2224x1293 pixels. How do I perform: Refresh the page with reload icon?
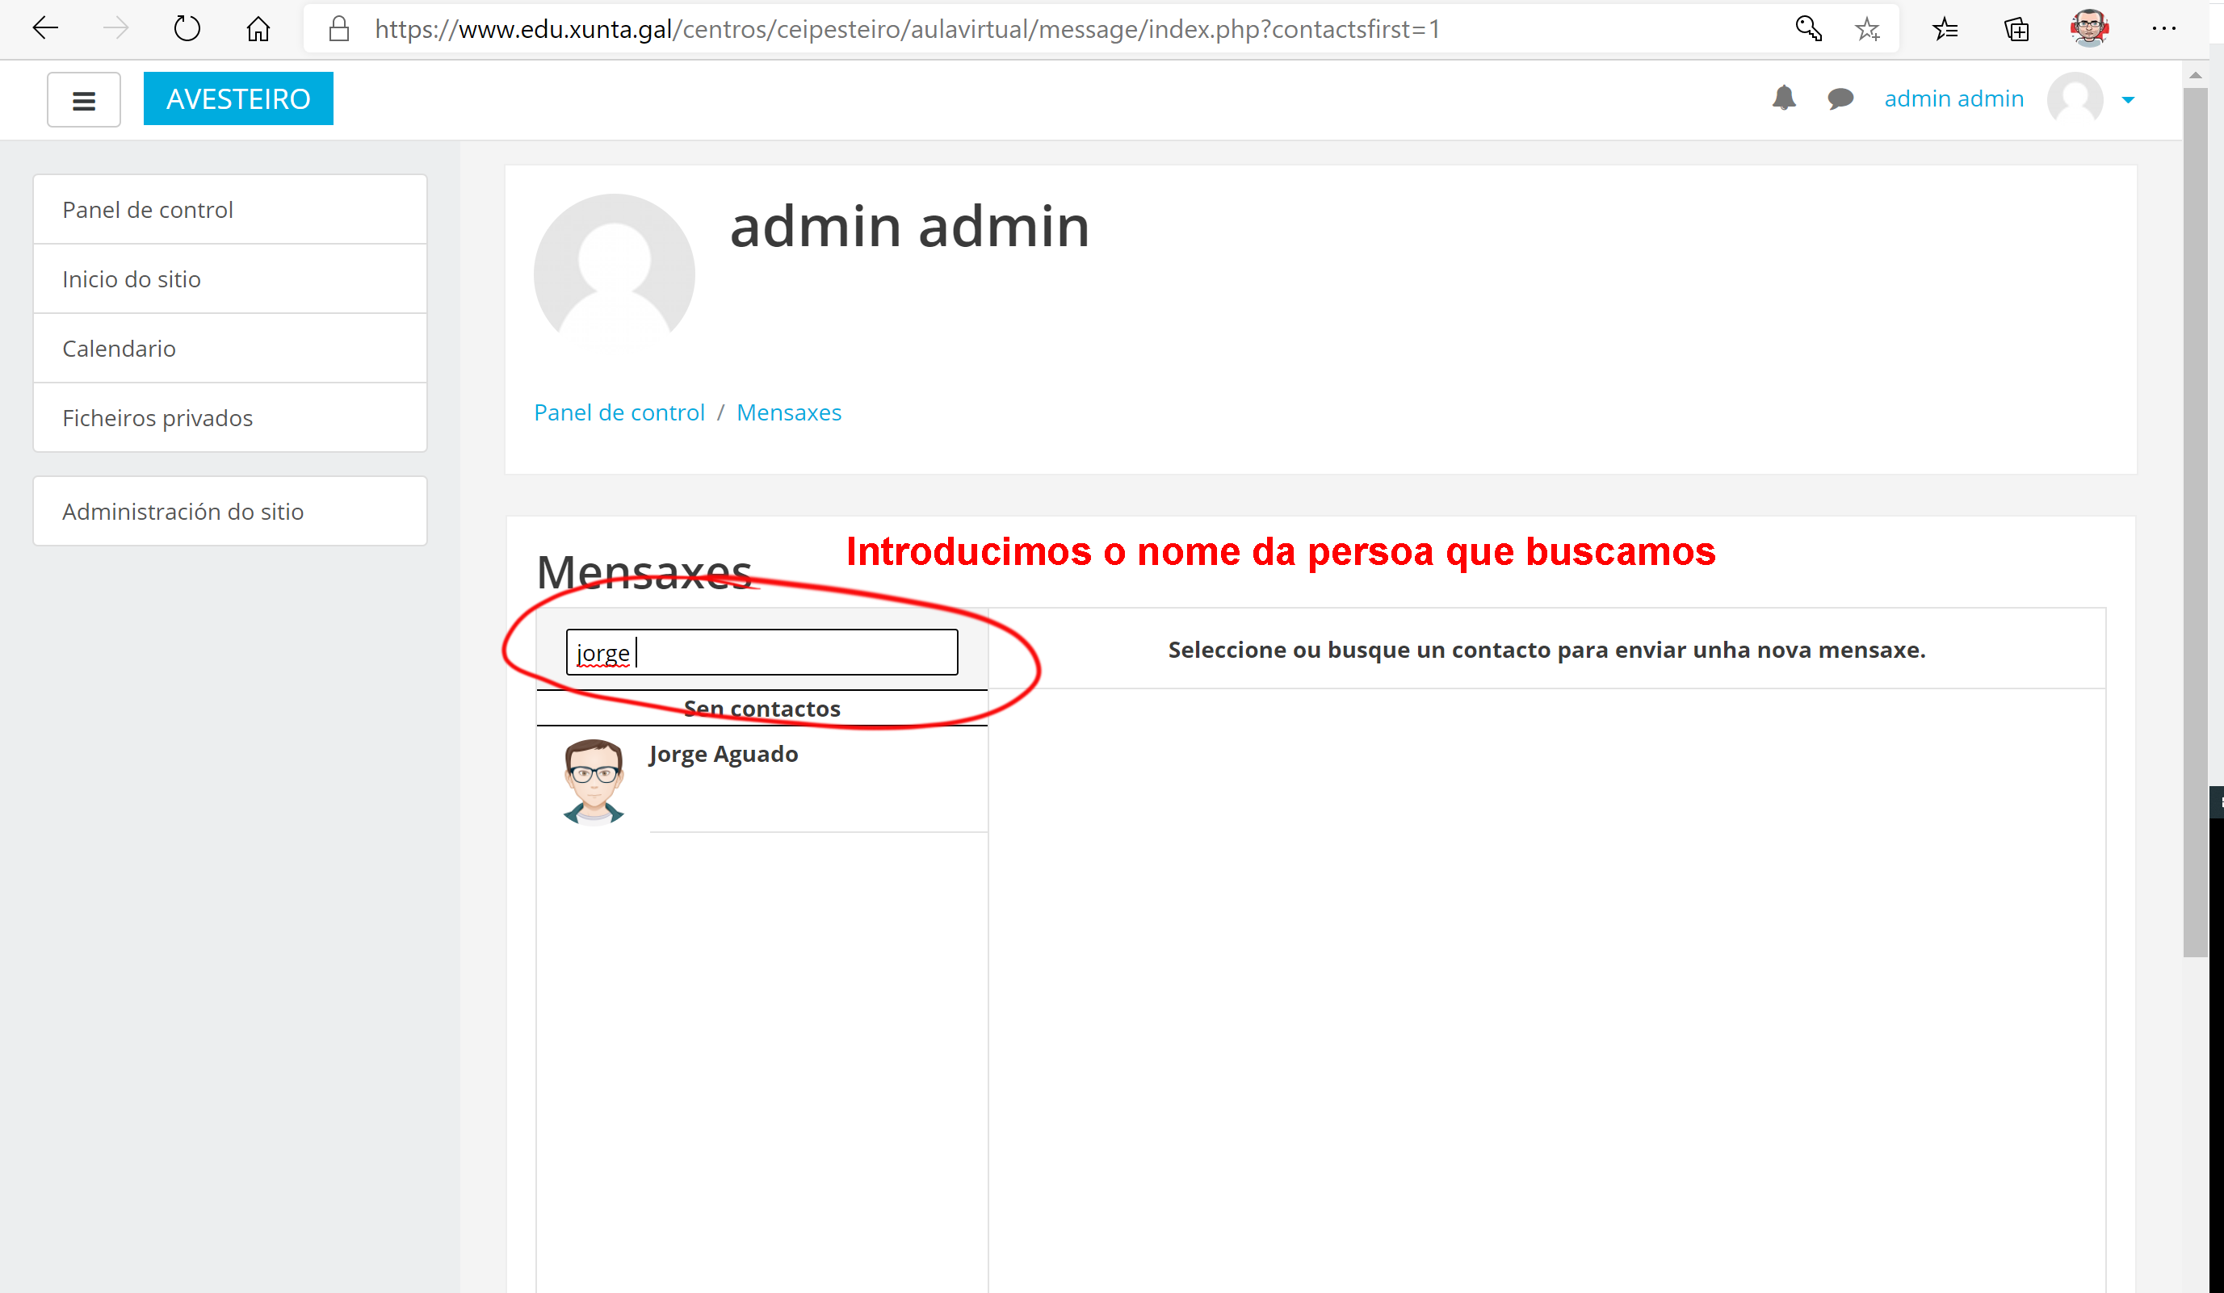(x=187, y=29)
